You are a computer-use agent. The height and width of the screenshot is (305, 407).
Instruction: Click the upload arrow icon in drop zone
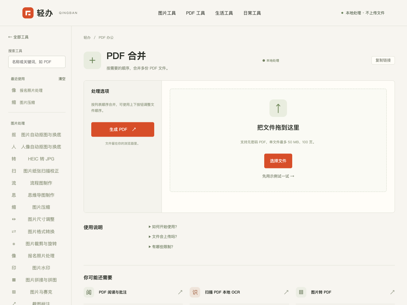click(278, 108)
